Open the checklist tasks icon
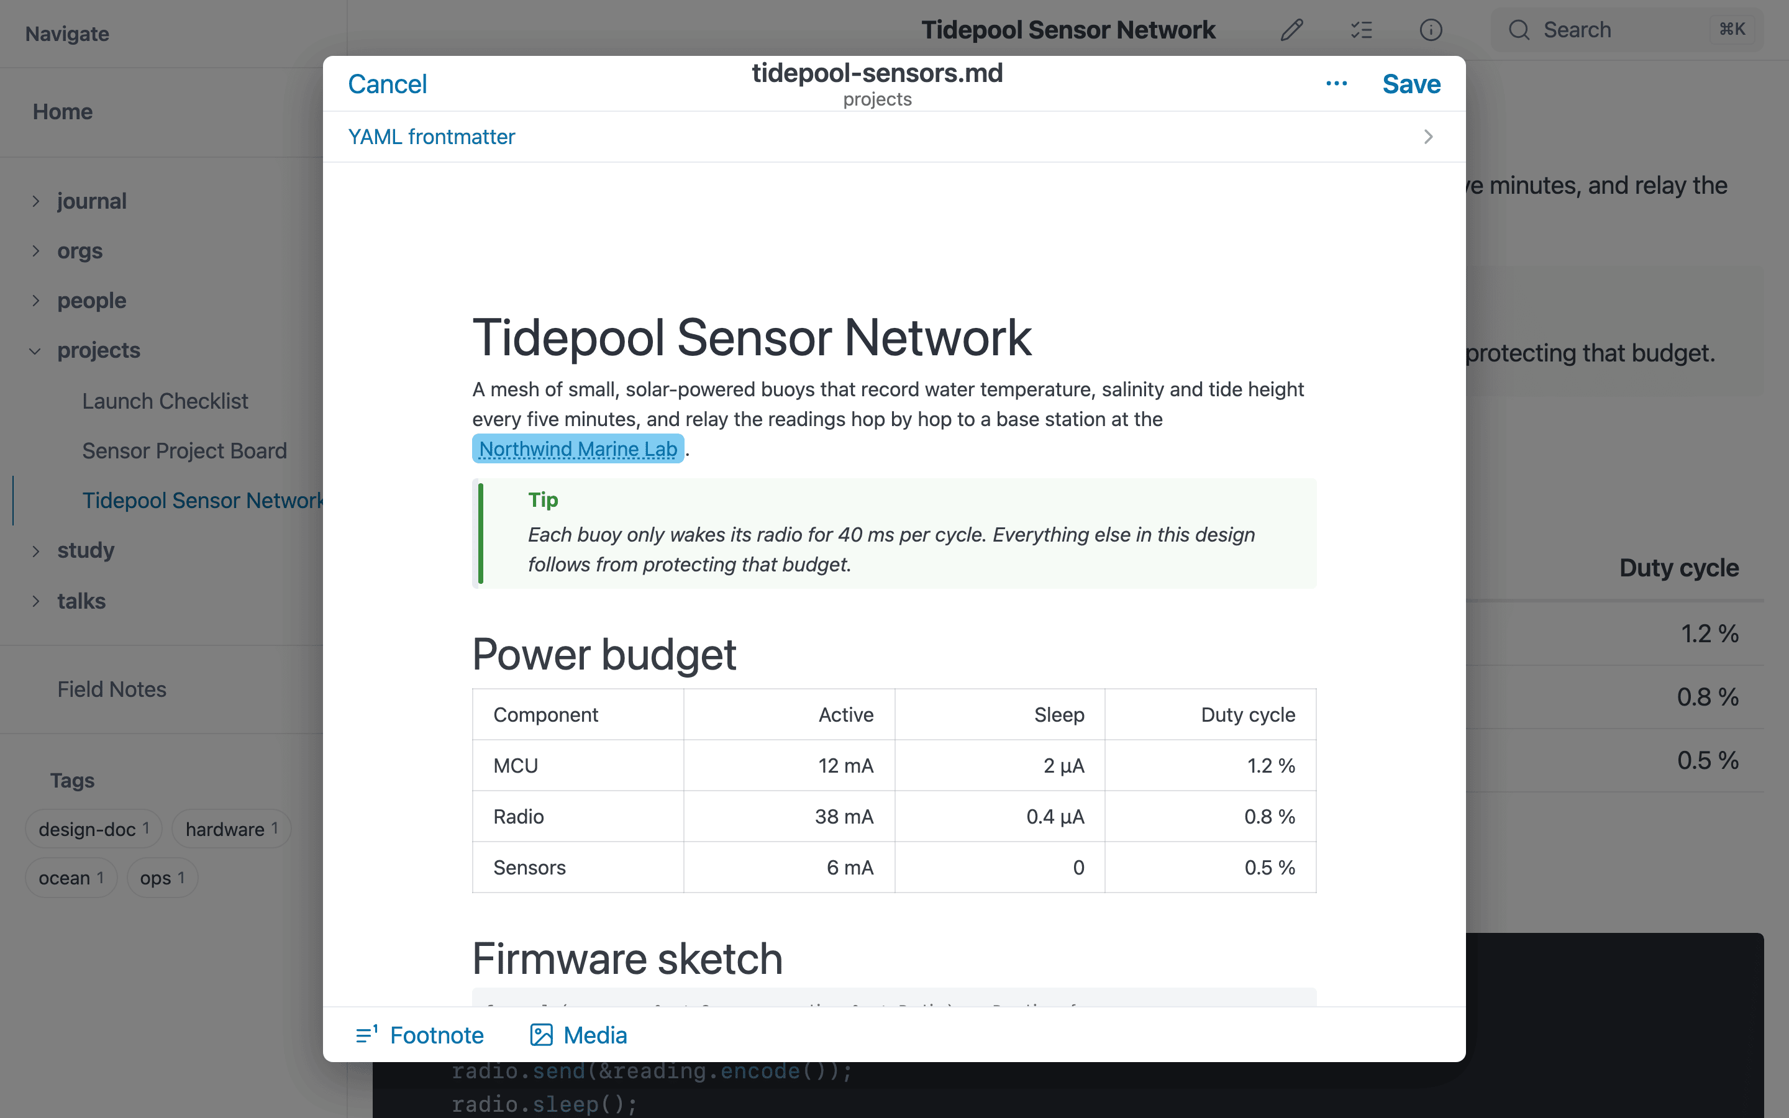The width and height of the screenshot is (1789, 1118). [x=1361, y=30]
